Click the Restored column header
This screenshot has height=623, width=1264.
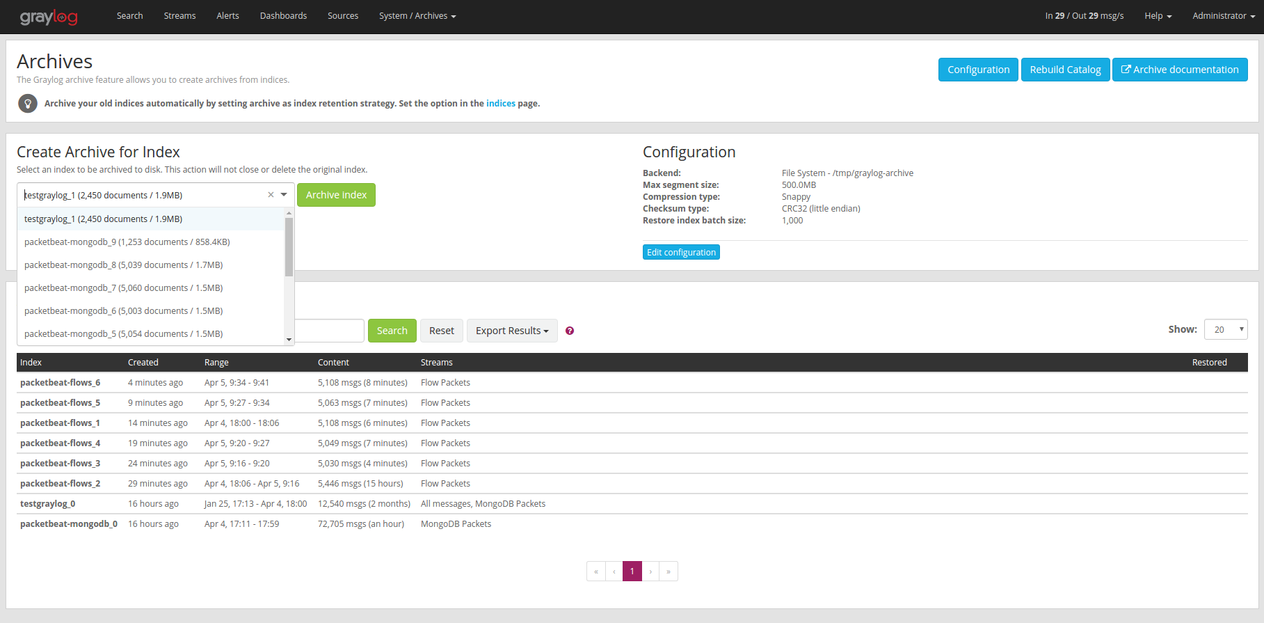tap(1210, 363)
